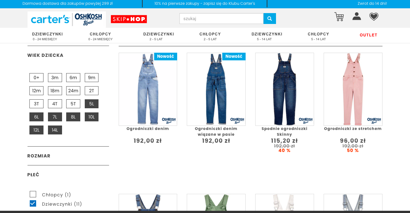
Task: Click the magnifier search button
Action: (x=270, y=19)
